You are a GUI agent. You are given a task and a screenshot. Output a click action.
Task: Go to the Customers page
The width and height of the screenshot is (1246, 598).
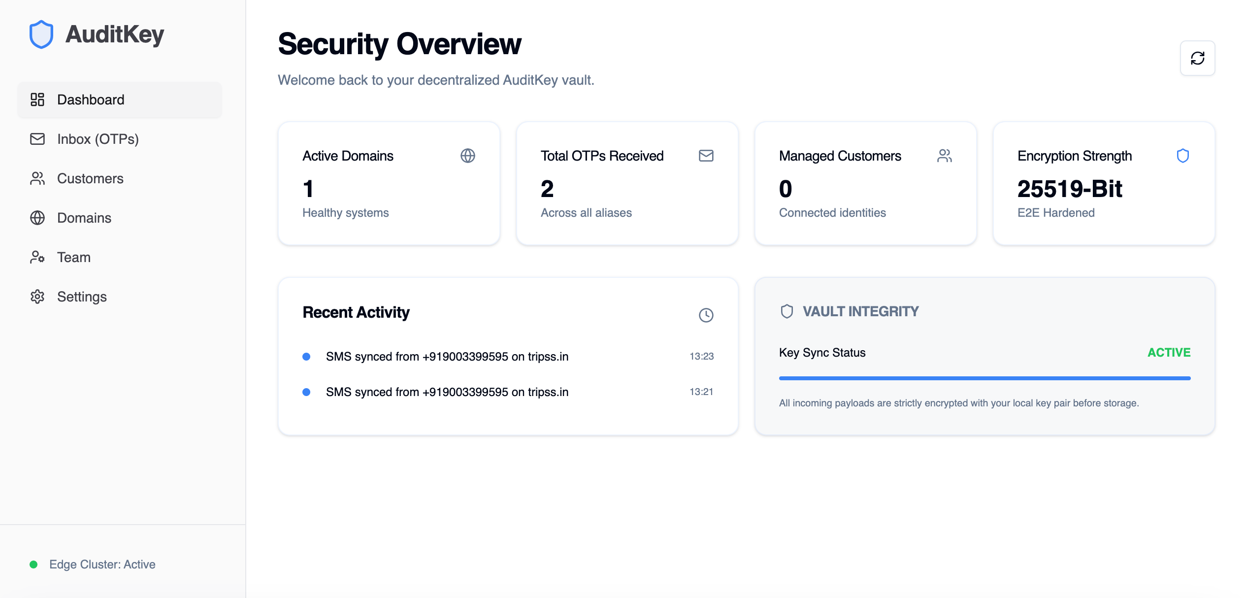click(x=90, y=178)
